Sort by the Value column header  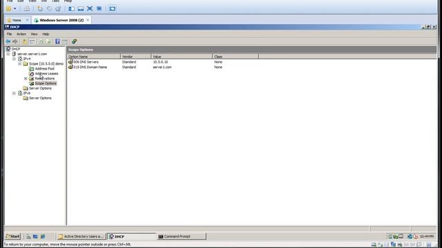tap(182, 56)
